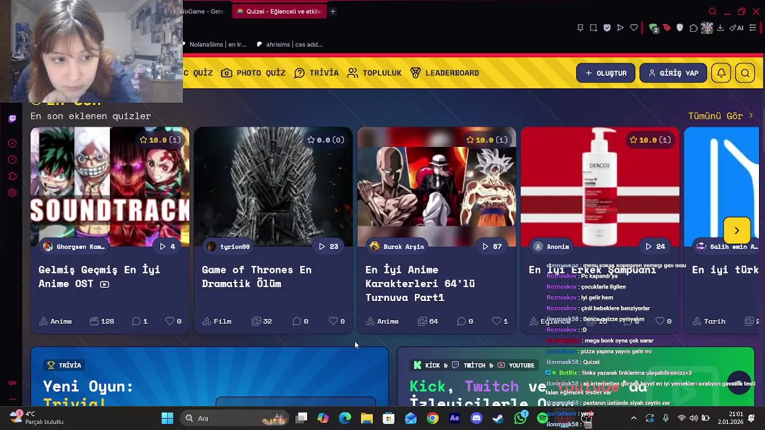This screenshot has height=430, width=765.
Task: Open After Effects from the taskbar
Action: [x=454, y=418]
